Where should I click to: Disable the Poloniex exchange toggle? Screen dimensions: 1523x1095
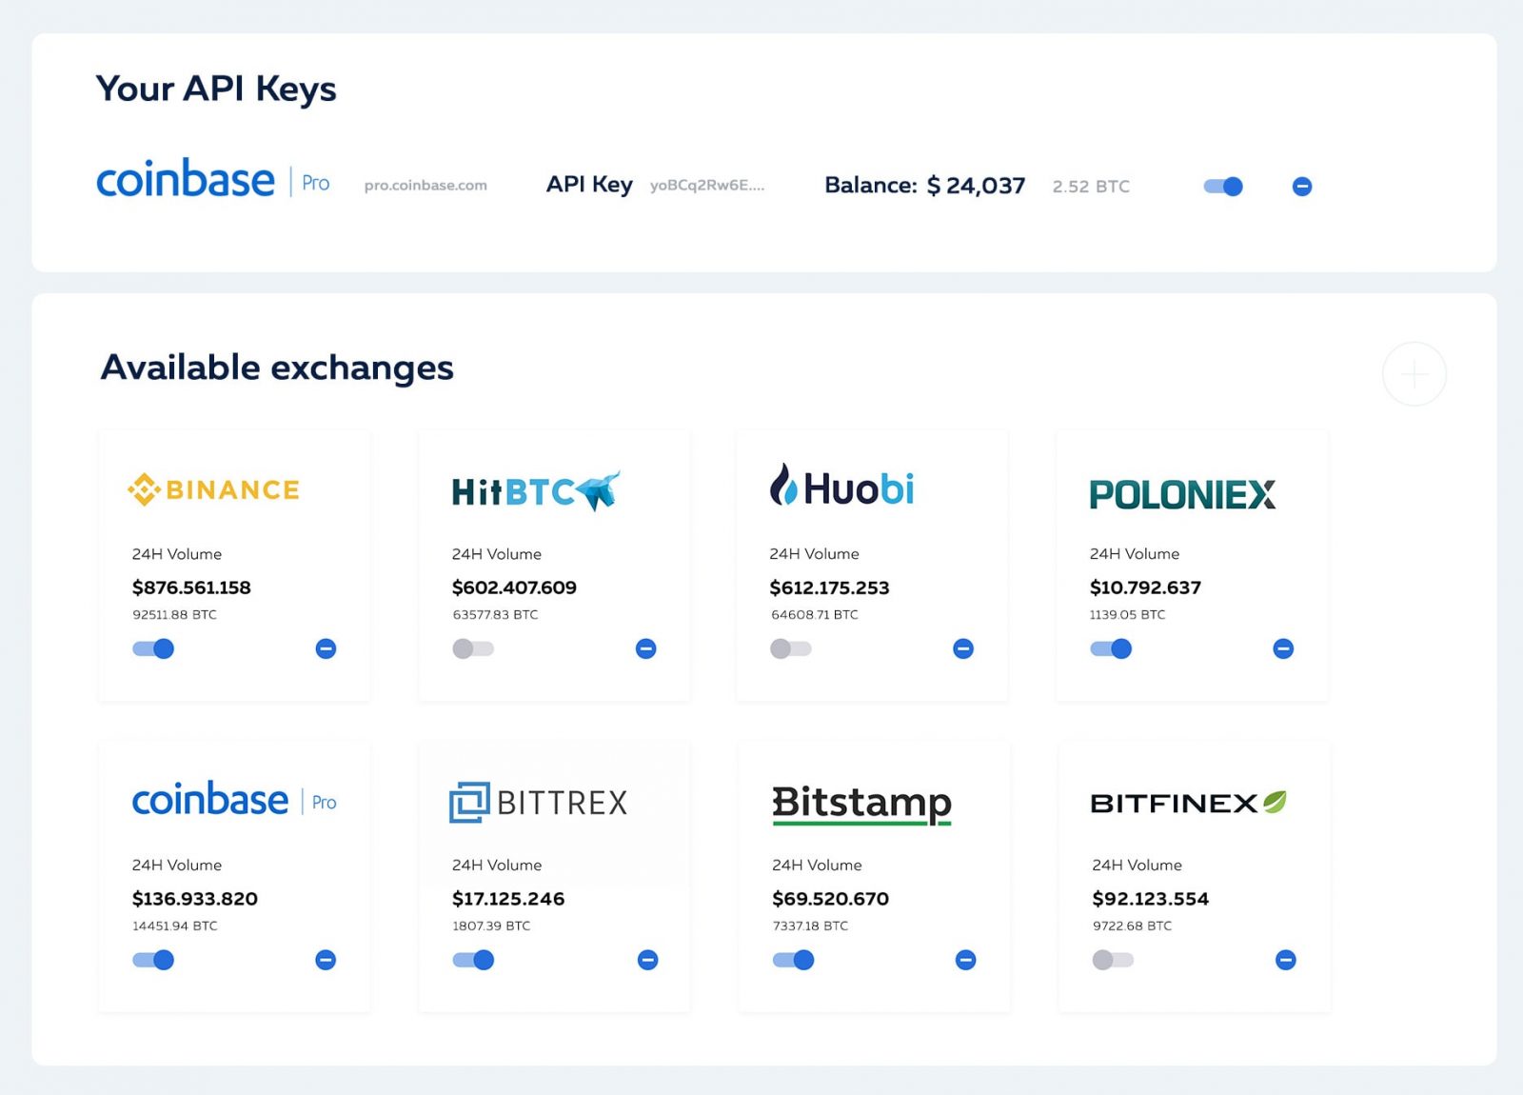(1111, 649)
